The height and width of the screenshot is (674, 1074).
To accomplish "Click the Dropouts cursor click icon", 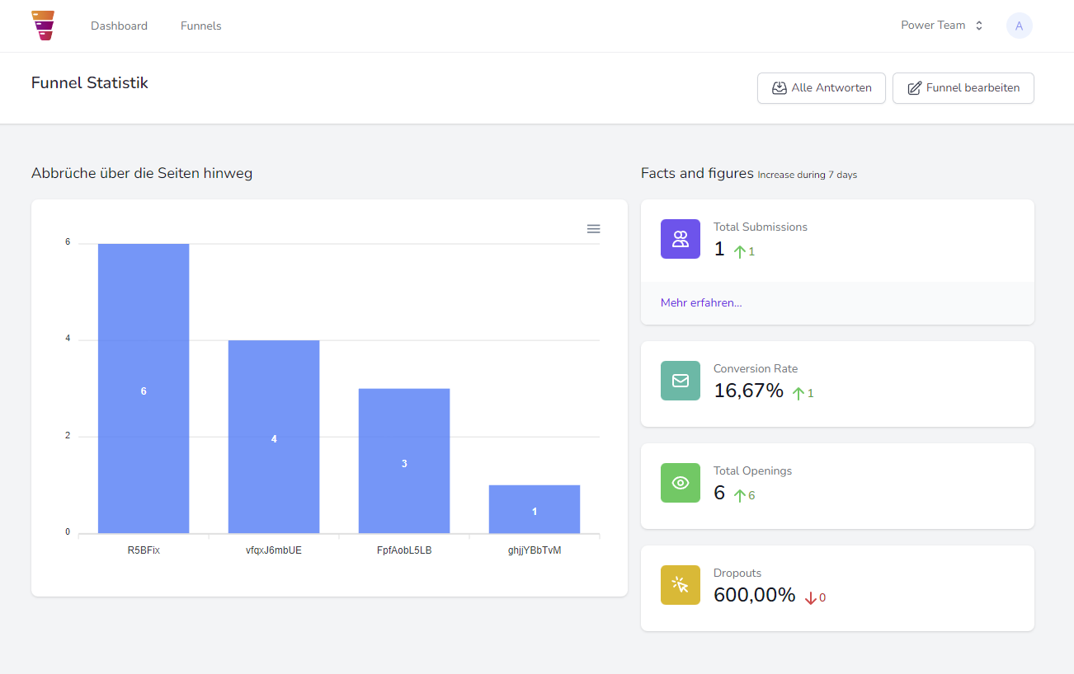I will click(681, 585).
